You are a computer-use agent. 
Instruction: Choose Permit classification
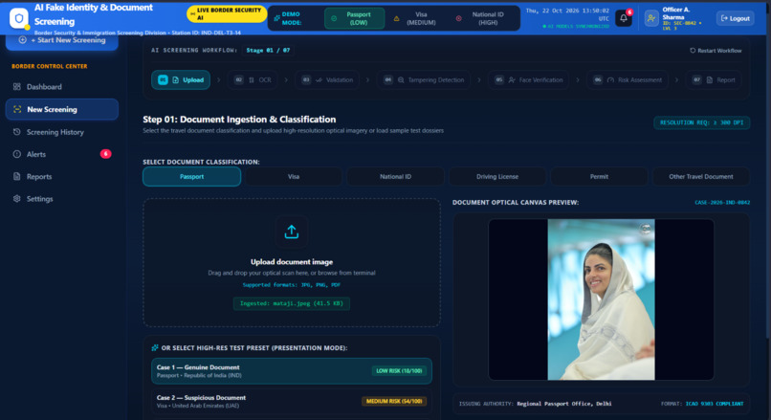point(599,177)
